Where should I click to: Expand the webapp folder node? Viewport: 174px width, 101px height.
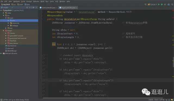[x=8, y=26]
